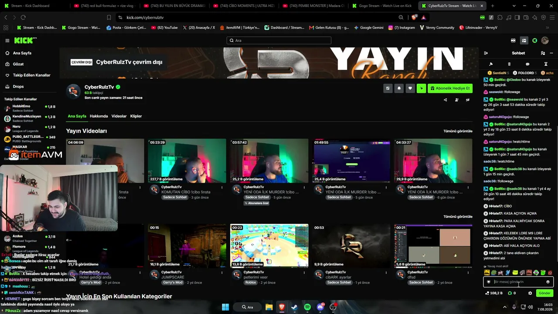Open the browser tab search dropdown
This screenshot has width=558, height=314.
click(514, 6)
